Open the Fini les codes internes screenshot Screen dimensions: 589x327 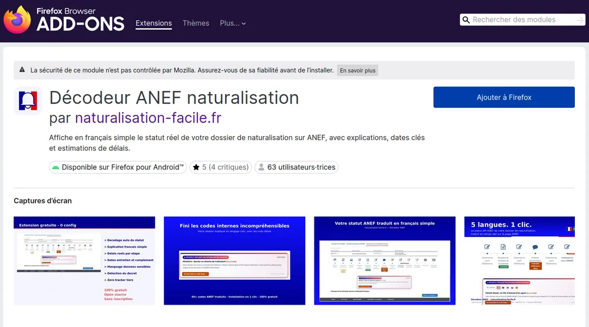click(x=234, y=260)
